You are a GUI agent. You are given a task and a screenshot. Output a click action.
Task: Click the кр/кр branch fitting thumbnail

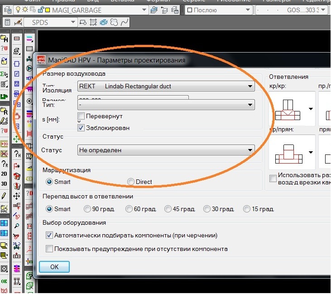tap(288, 110)
